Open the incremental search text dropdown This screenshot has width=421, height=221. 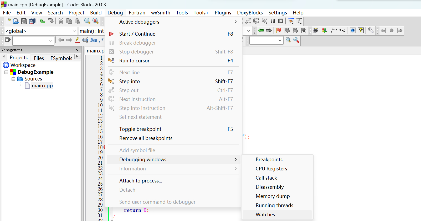[x=51, y=41]
